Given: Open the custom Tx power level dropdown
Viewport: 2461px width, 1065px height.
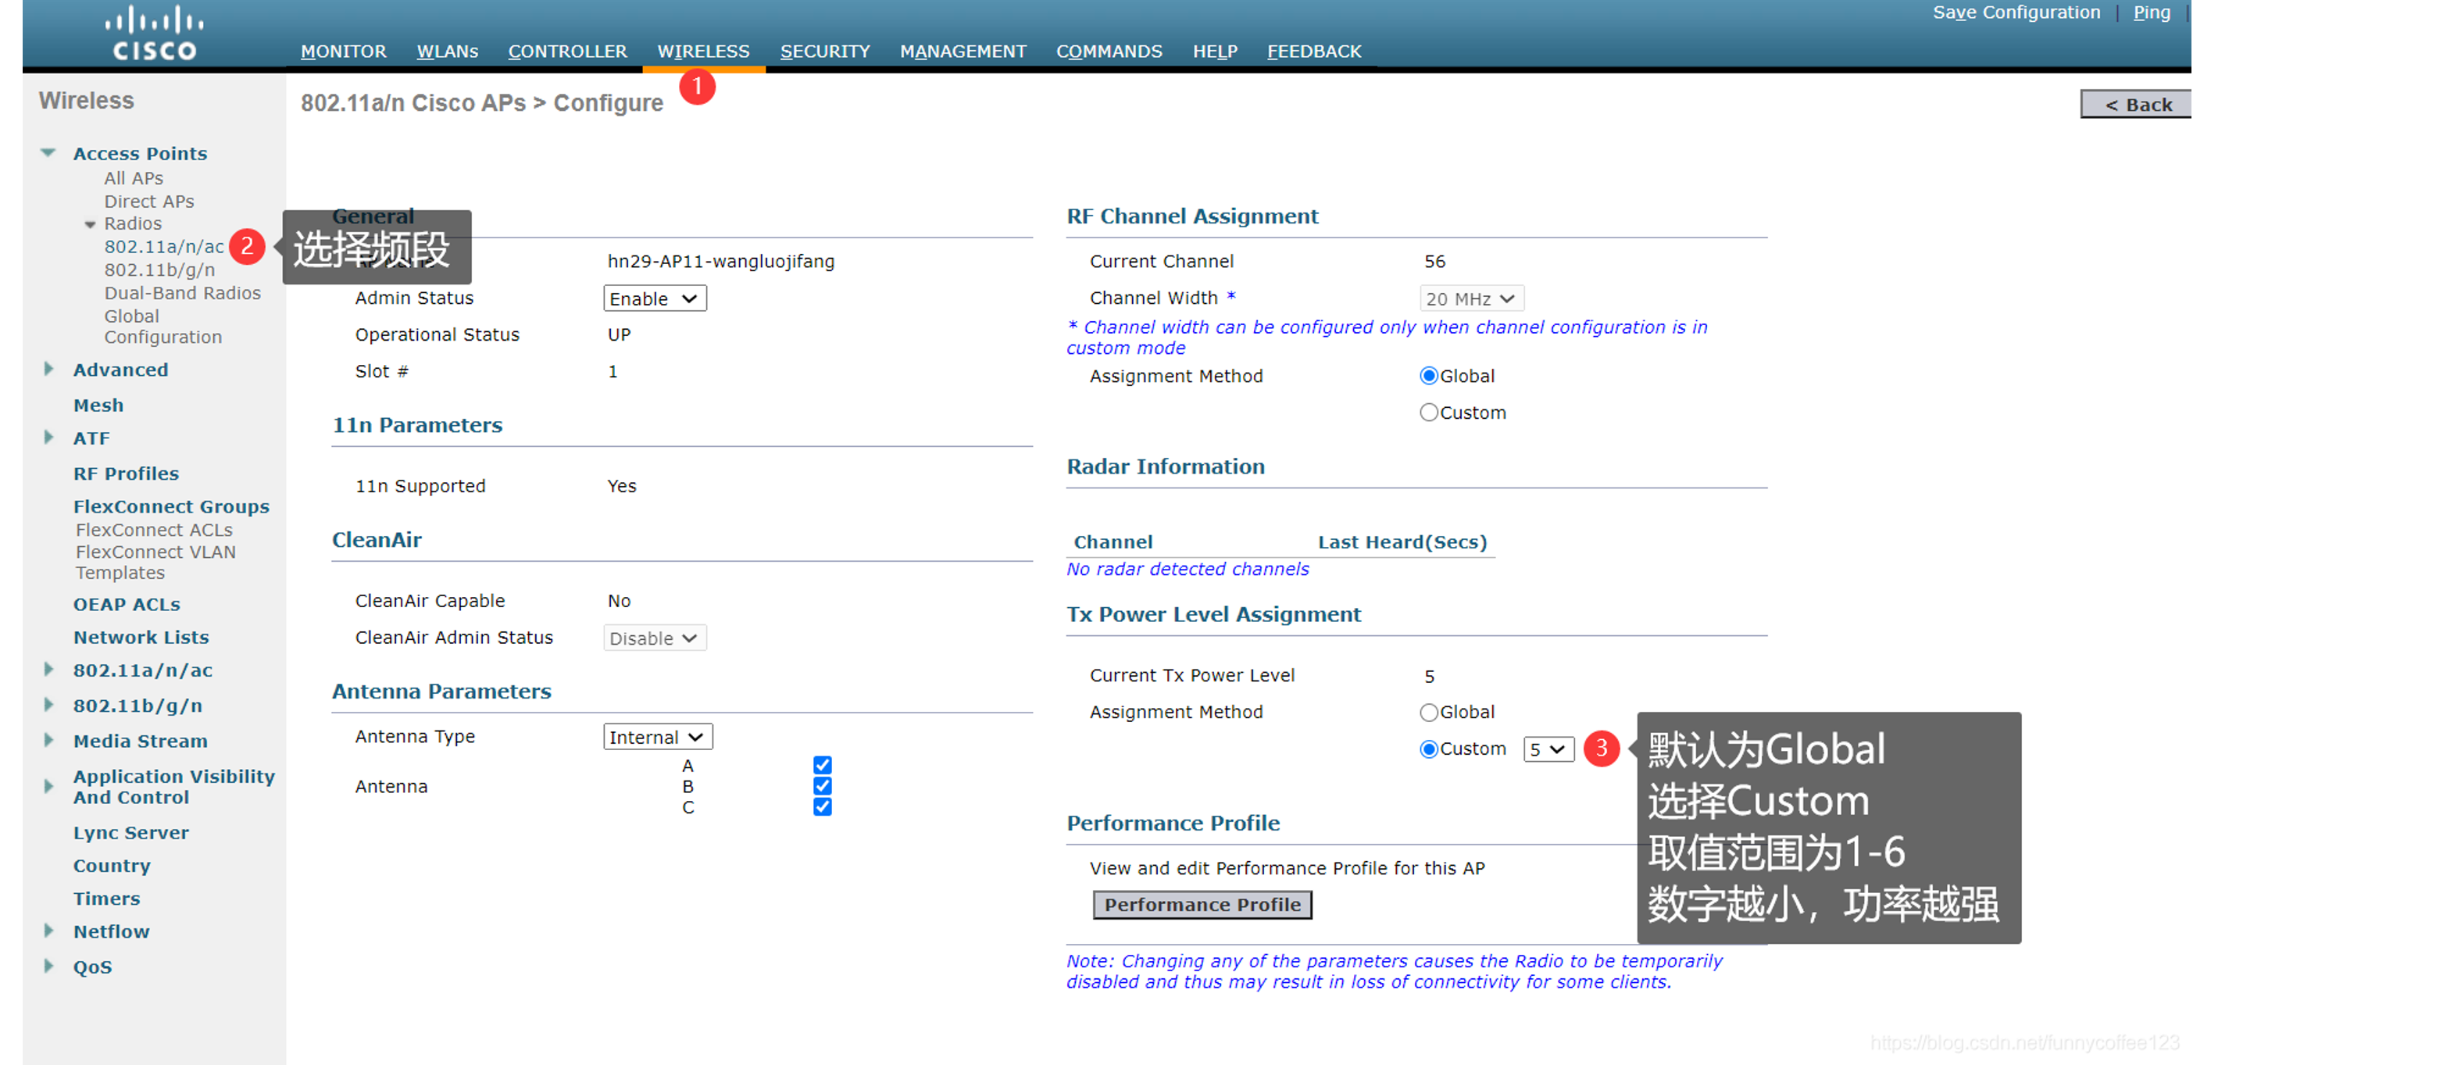Looking at the screenshot, I should tap(1548, 749).
